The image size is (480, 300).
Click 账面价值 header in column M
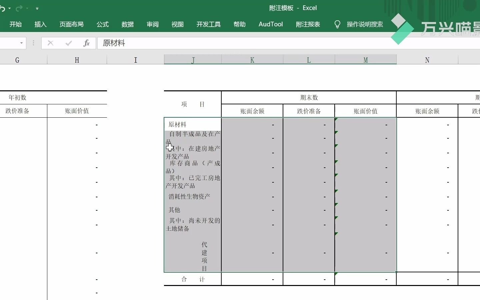(x=366, y=111)
